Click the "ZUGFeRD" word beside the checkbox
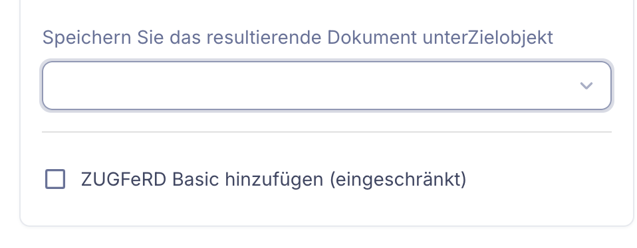This screenshot has width=637, height=248. coord(124,179)
